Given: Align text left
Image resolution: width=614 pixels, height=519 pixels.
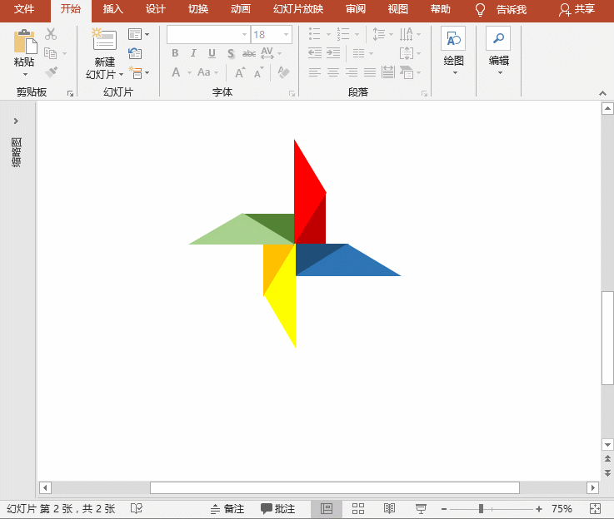Looking at the screenshot, I should pyautogui.click(x=314, y=72).
